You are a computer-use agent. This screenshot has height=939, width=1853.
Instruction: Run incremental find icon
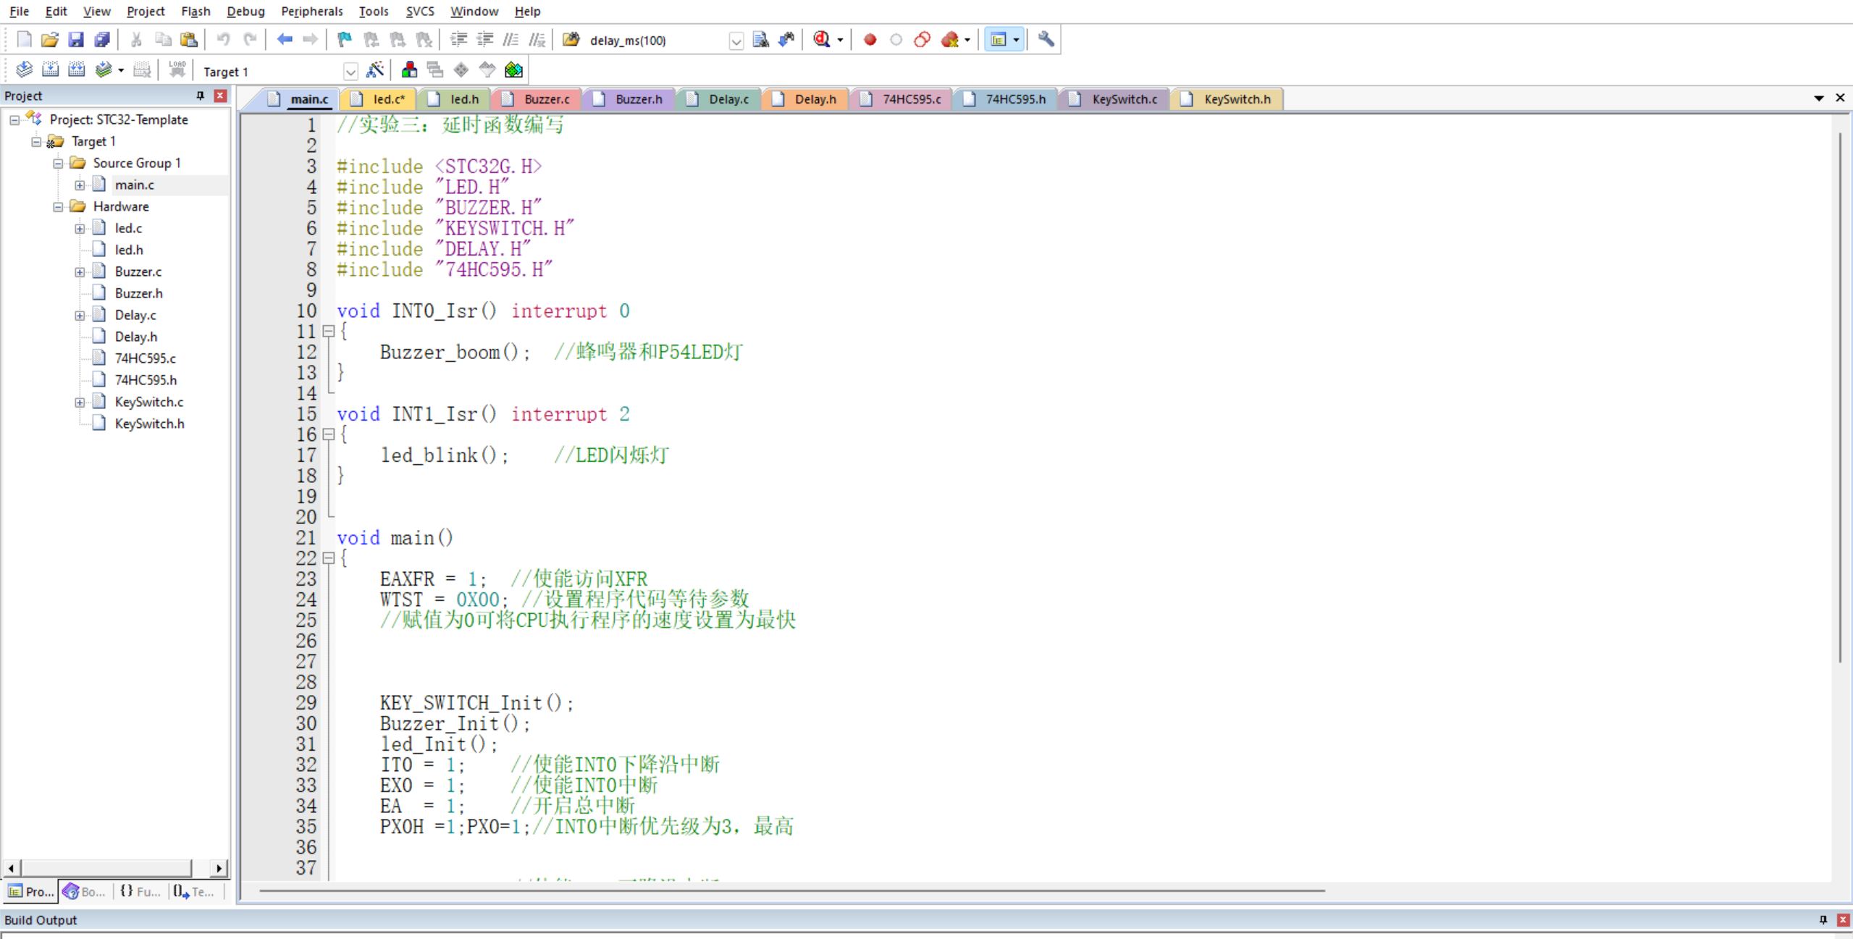point(786,40)
